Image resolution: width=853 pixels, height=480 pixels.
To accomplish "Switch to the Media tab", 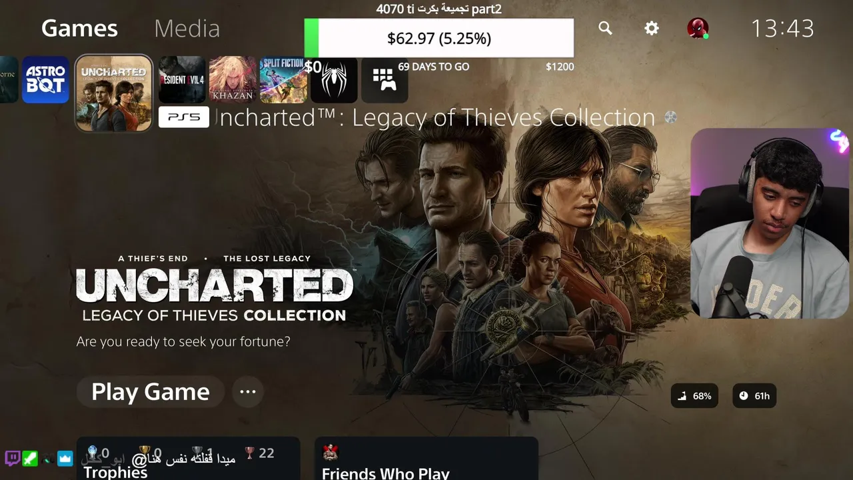I will pos(187,29).
